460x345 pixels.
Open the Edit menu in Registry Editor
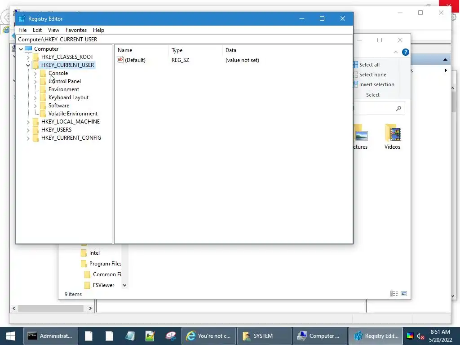click(37, 30)
